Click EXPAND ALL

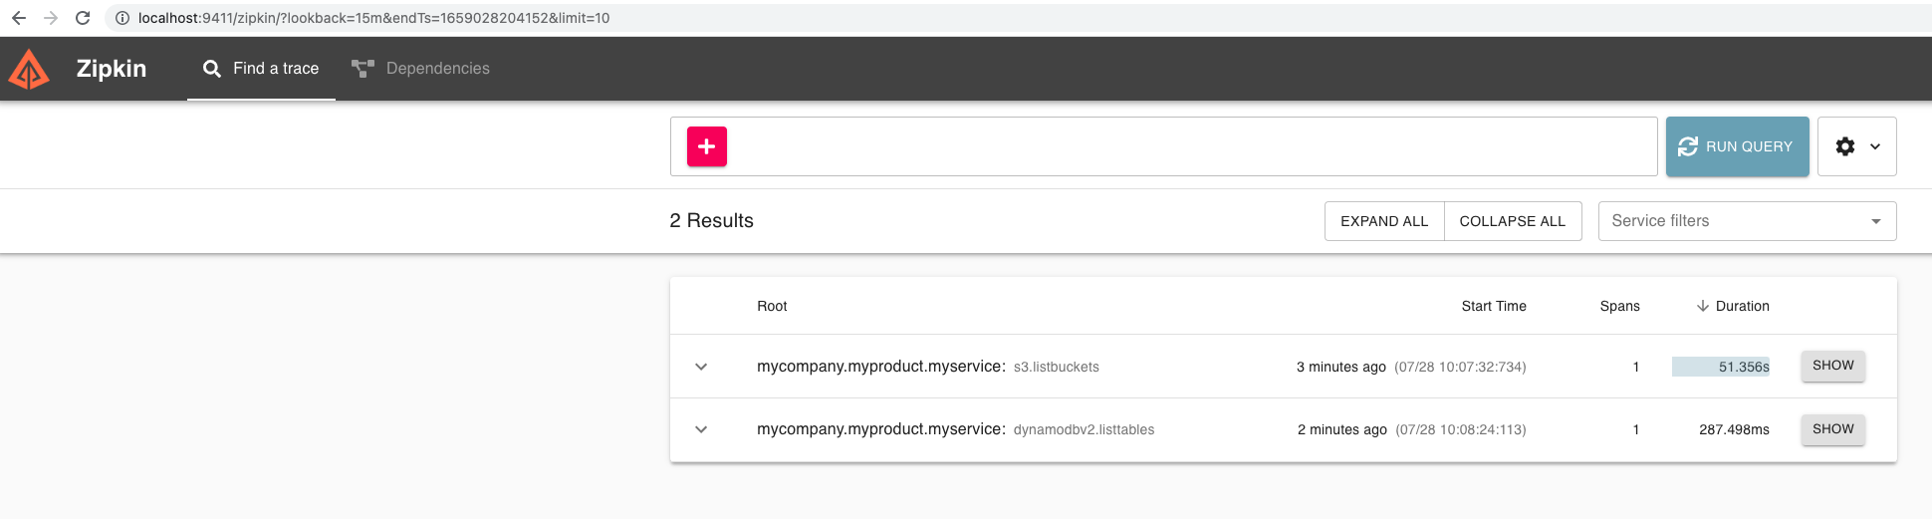[x=1383, y=221]
